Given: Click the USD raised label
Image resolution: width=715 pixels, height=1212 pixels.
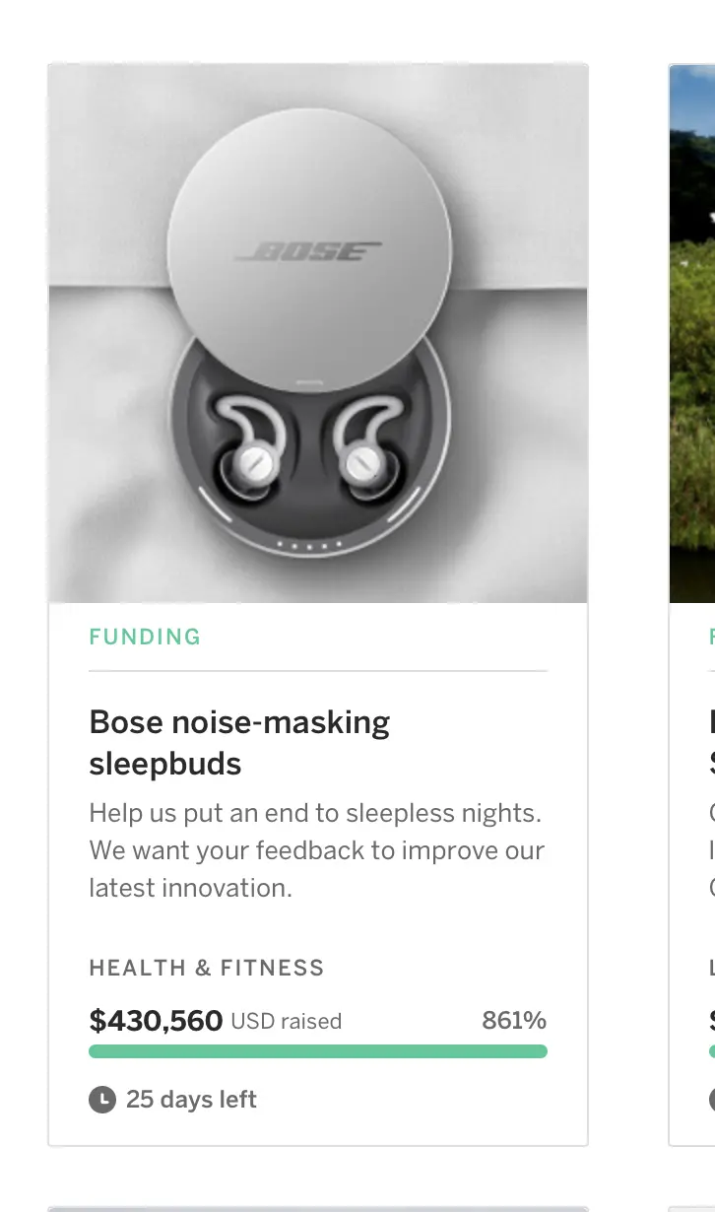Looking at the screenshot, I should pos(287,1021).
